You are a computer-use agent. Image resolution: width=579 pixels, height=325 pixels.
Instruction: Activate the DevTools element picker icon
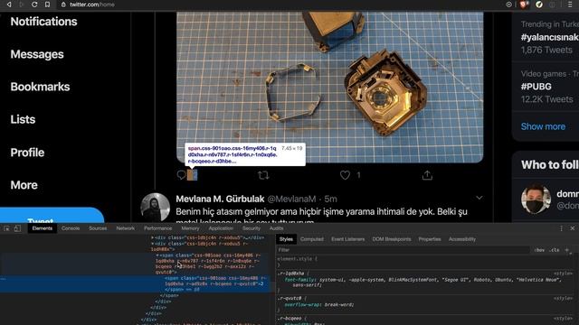pos(6,228)
